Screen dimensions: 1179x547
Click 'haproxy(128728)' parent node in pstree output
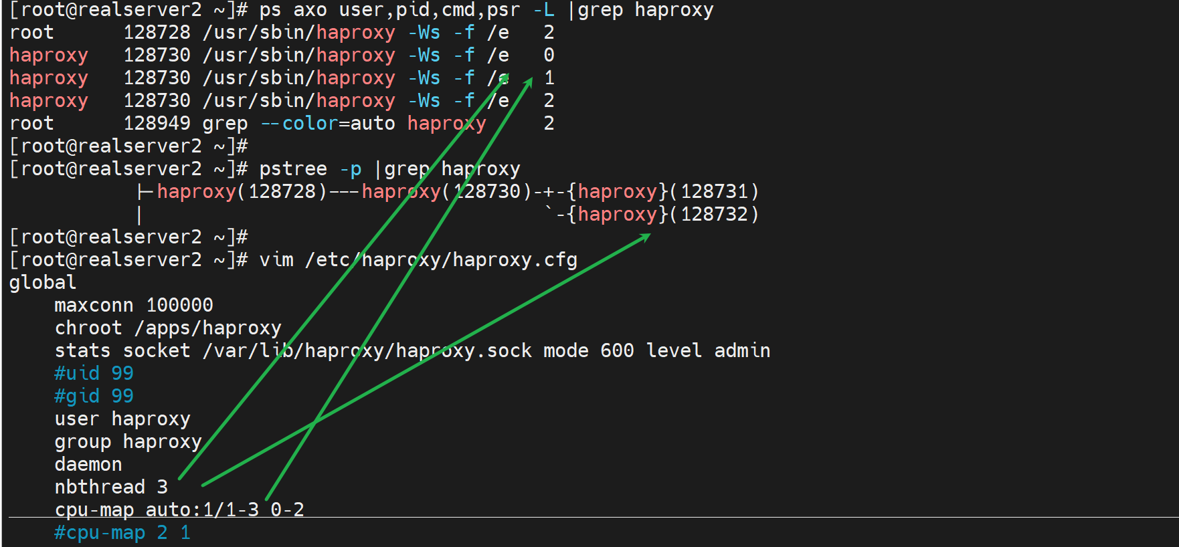click(242, 192)
